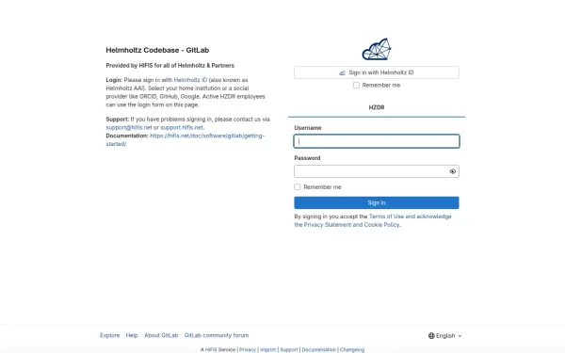Open the Privacy link in bottom bar
Image resolution: width=565 pixels, height=353 pixels.
click(x=248, y=350)
